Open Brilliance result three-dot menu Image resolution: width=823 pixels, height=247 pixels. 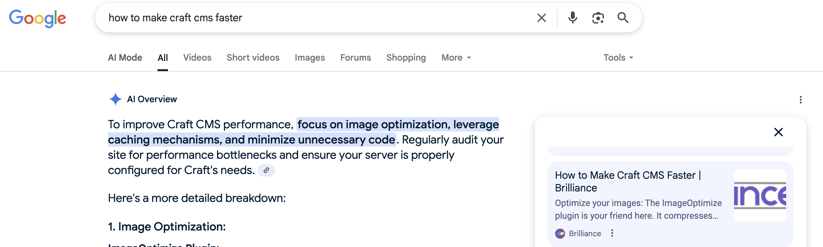(612, 233)
